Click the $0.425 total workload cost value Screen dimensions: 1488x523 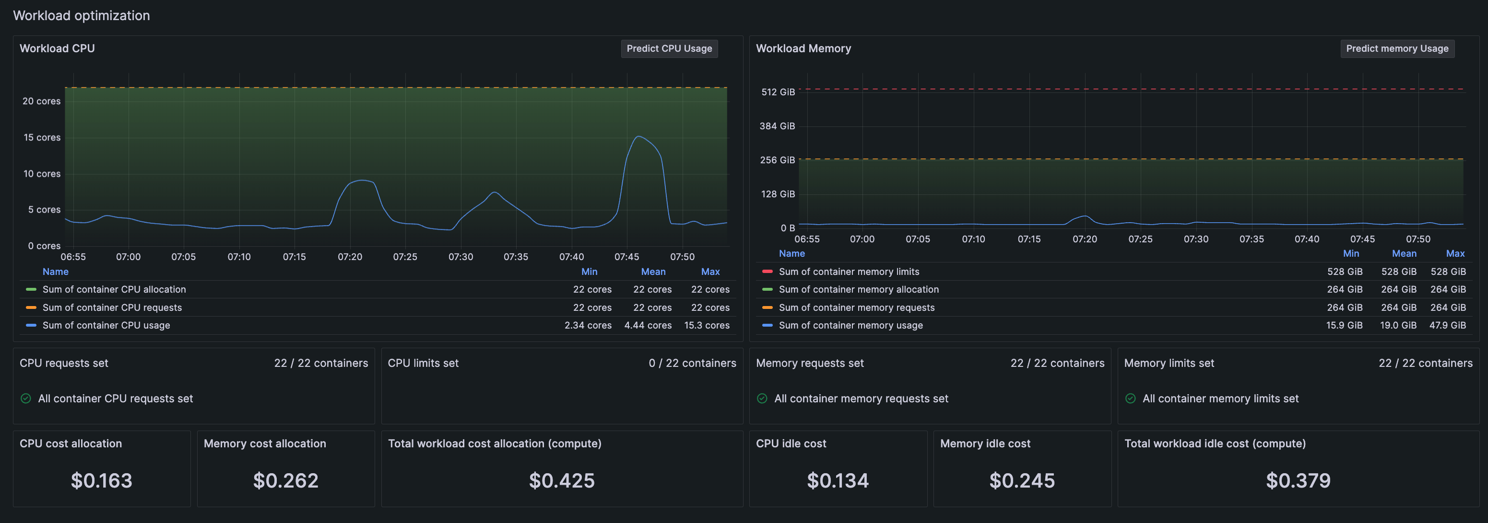click(x=561, y=480)
